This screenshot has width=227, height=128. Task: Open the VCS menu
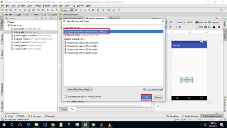73,6
